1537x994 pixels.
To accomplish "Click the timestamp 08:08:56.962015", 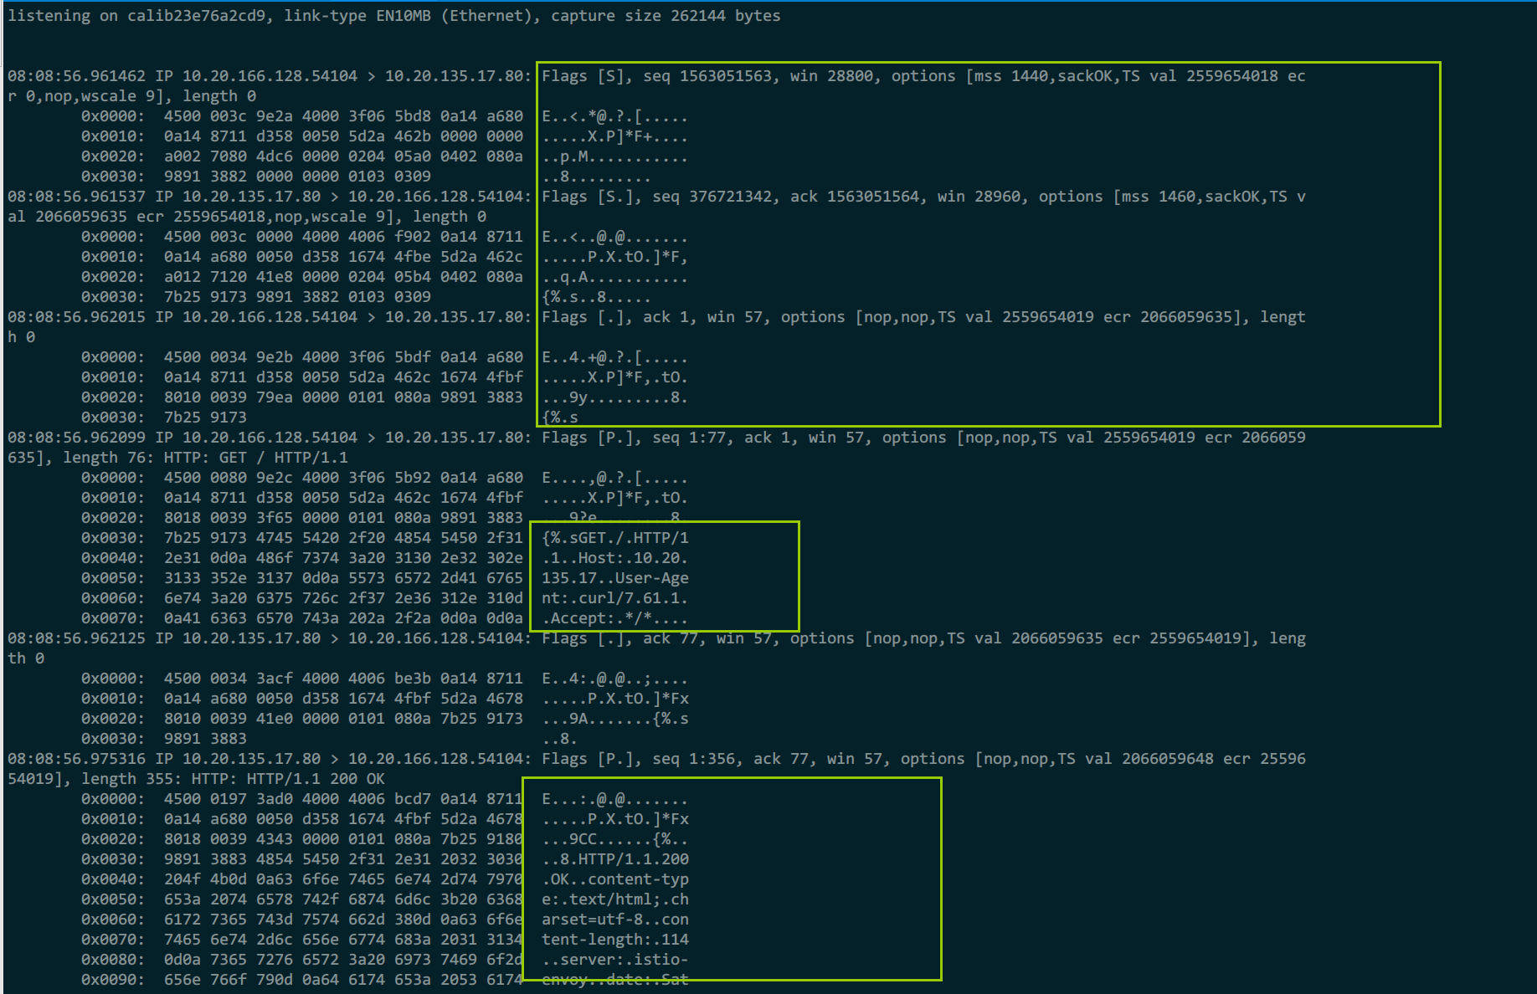I will (x=76, y=317).
